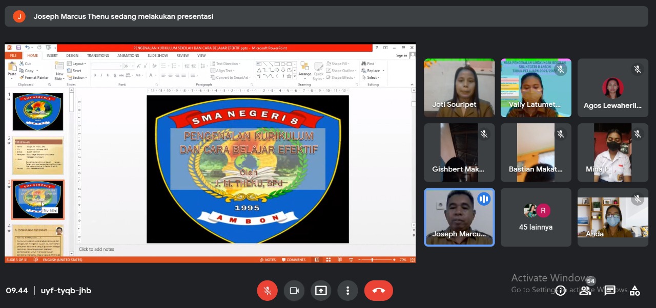Open the 45 lainnya participants tile
Screen dimensions: 656x308
536,217
